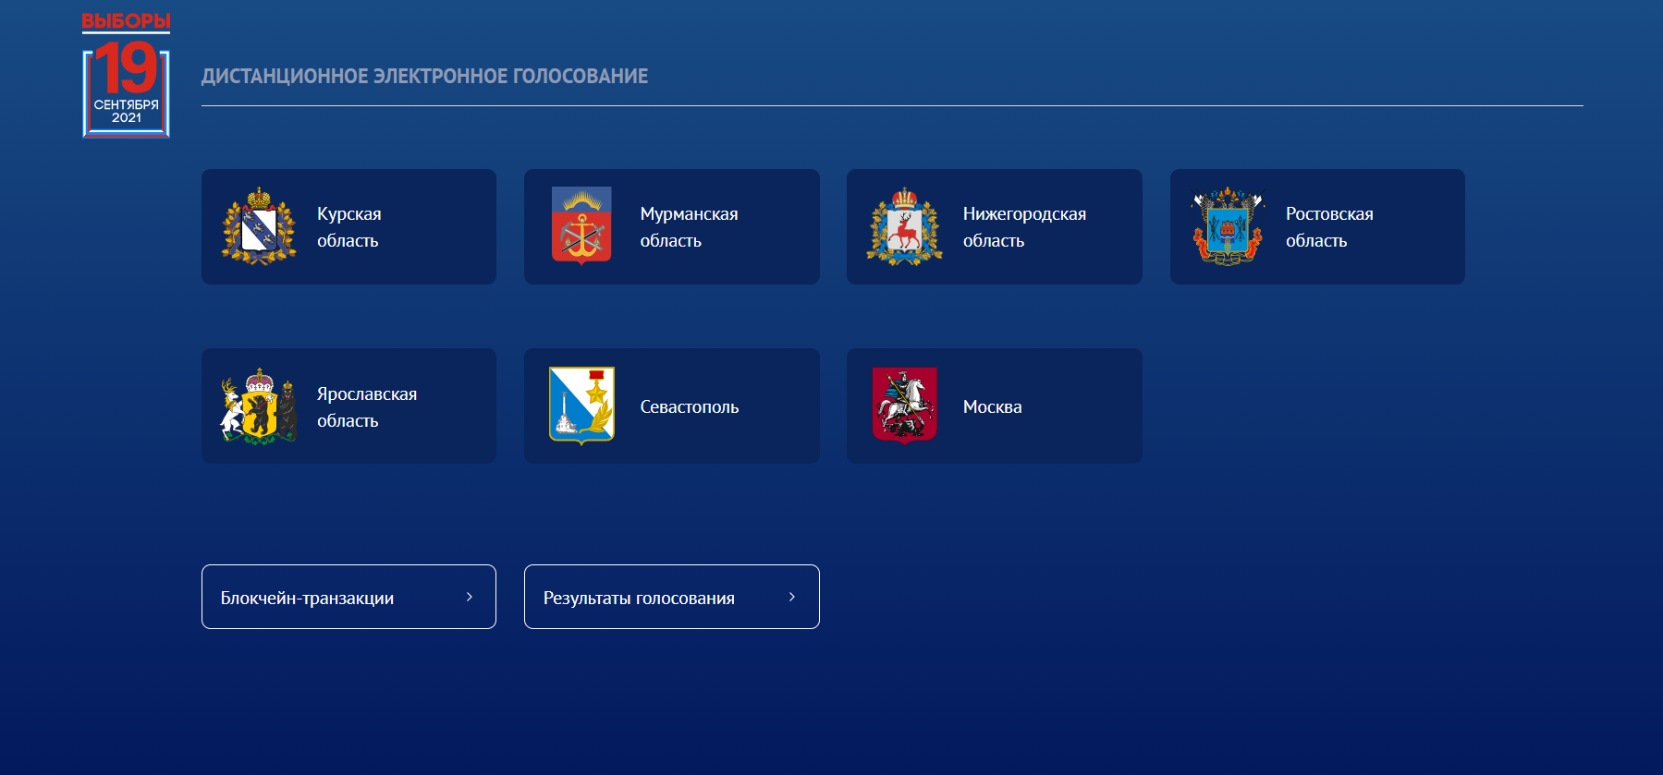Screen dimensions: 1663x775
Task: Click the Севастополь coat of arms
Action: 581,406
